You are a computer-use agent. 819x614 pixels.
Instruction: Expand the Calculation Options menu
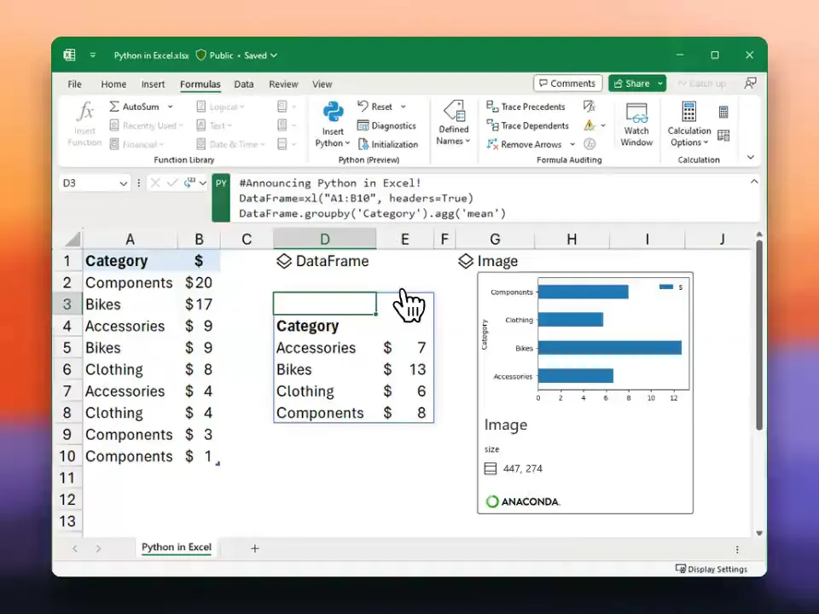click(689, 125)
